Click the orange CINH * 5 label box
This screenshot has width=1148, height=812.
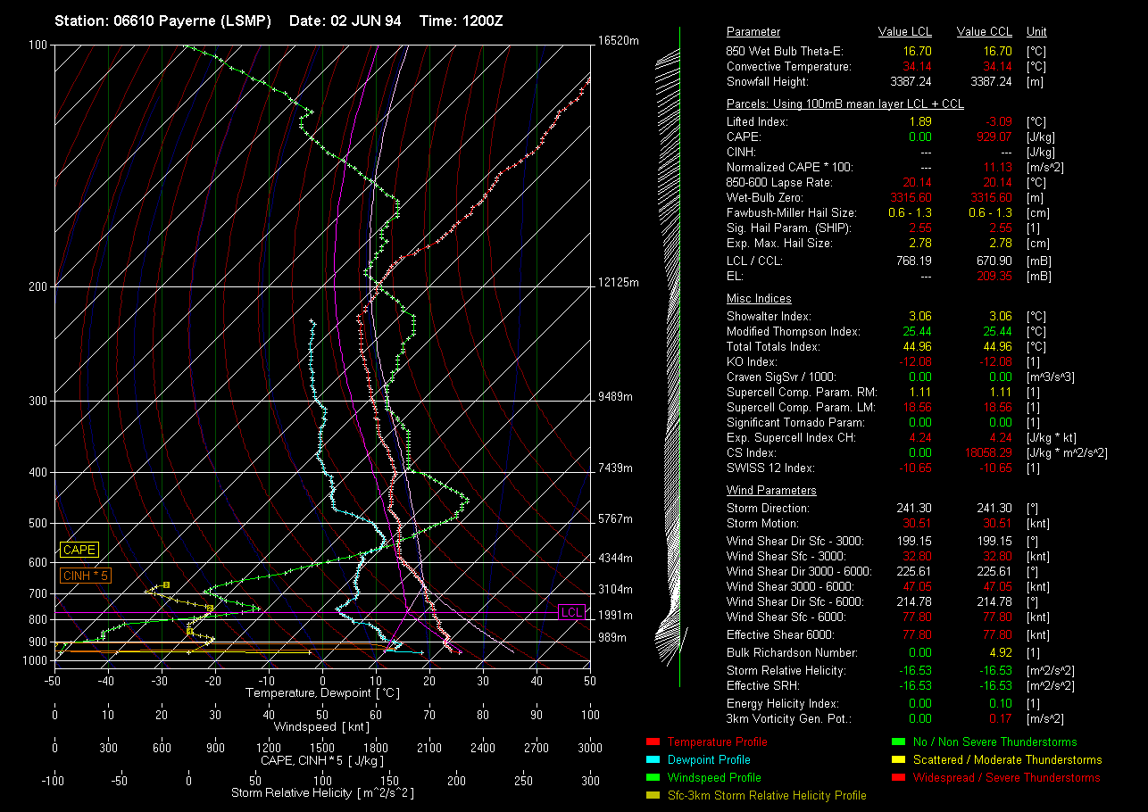[85, 576]
